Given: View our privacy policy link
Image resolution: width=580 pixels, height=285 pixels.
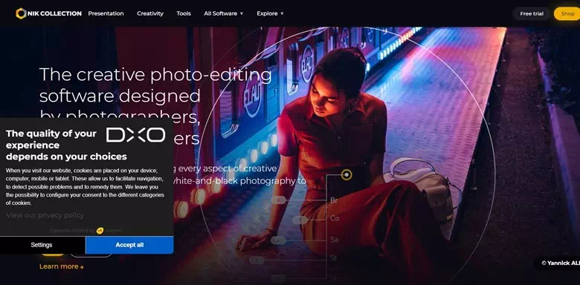Looking at the screenshot, I should click(45, 215).
